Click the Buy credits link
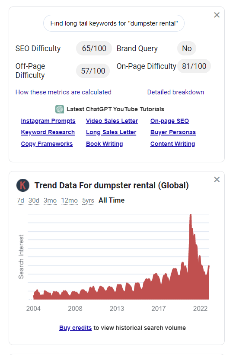This screenshot has width=236, height=355. (x=76, y=328)
